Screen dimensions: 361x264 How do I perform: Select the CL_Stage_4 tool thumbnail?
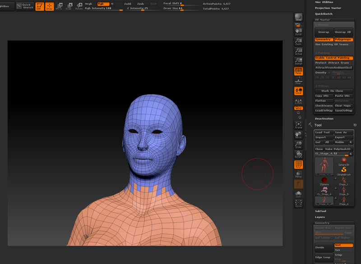click(x=324, y=191)
